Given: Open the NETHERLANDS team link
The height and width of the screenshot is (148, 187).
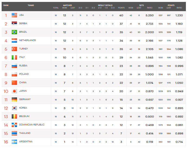Looking at the screenshot, I should pos(27,40).
